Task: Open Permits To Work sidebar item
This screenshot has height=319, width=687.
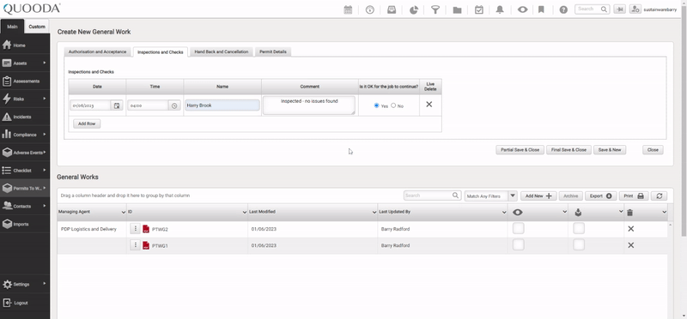Action: click(25, 188)
